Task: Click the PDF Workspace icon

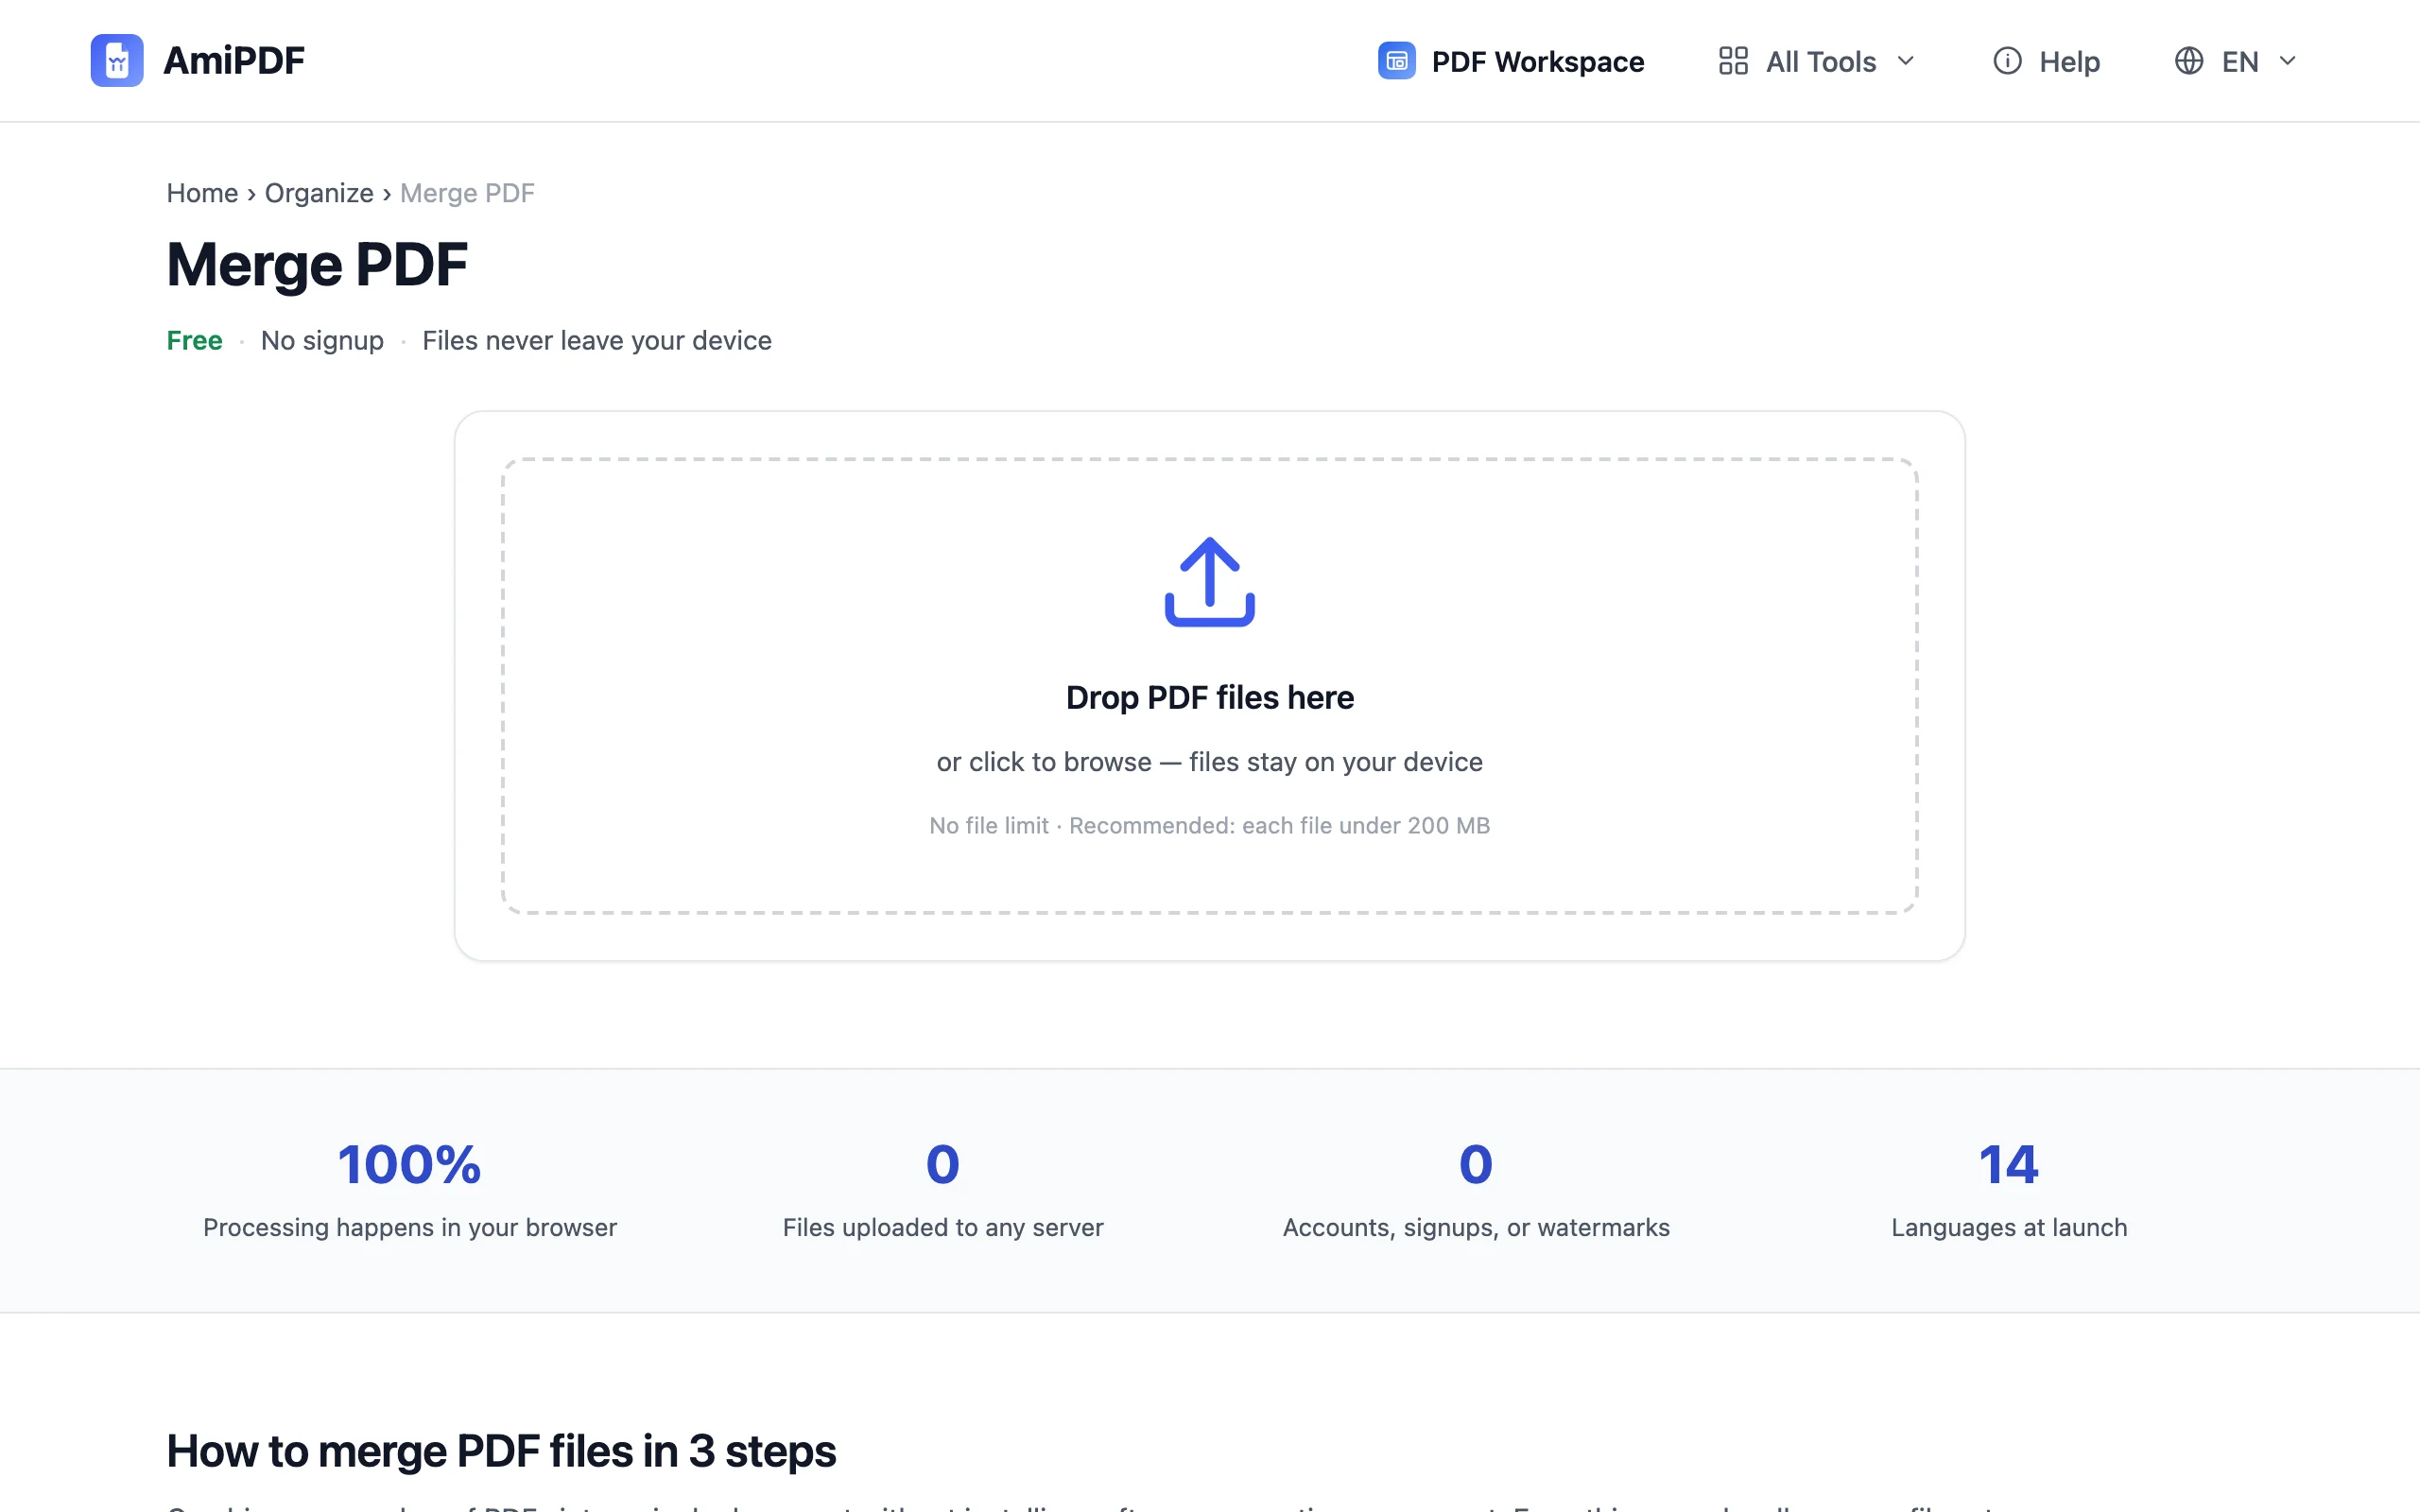Action: point(1396,61)
